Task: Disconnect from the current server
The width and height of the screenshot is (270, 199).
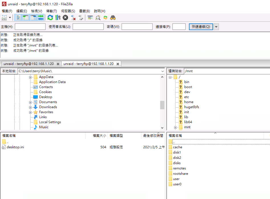Action: coord(73,18)
